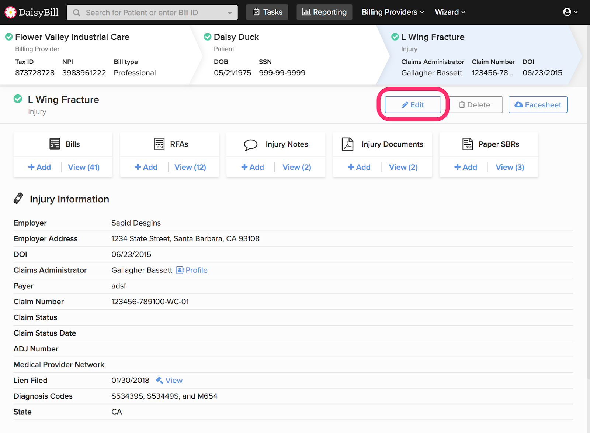Click the claims administrator profile card icon
Image resolution: width=590 pixels, height=433 pixels.
[x=180, y=270]
